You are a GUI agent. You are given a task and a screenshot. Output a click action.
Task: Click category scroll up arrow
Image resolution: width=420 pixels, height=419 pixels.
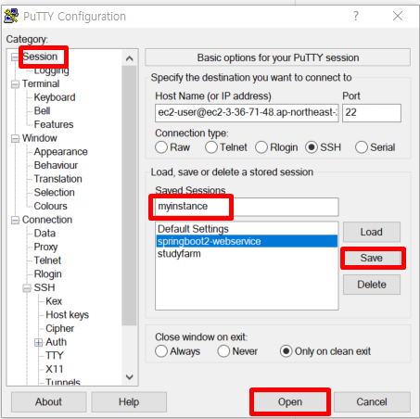130,58
